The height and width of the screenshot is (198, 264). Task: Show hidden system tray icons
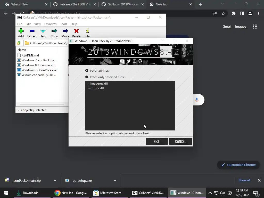210,193
